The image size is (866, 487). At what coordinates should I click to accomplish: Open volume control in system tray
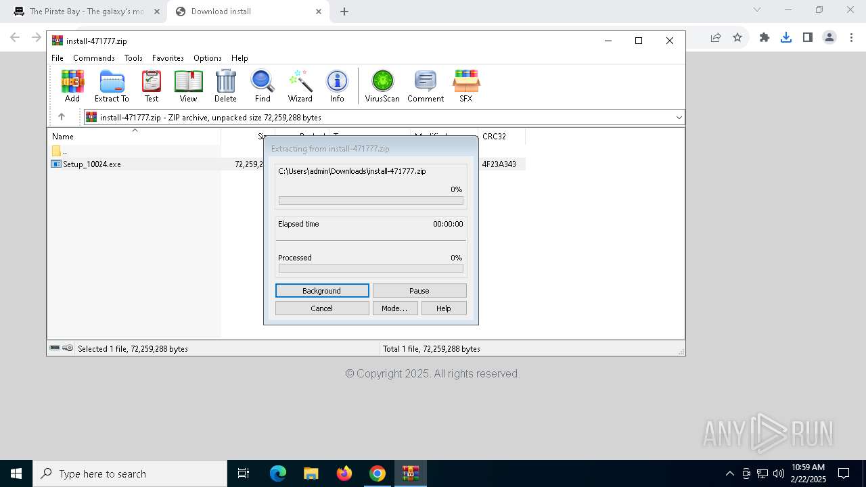(x=779, y=473)
